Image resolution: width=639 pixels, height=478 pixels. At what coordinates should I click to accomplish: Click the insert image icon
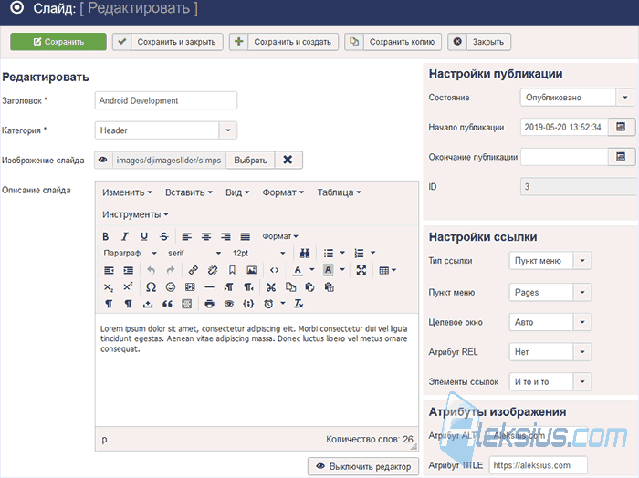coord(252,270)
